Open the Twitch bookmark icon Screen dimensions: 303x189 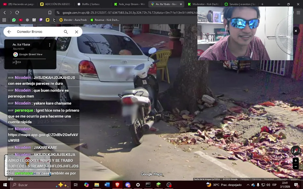pyautogui.click(x=41, y=20)
